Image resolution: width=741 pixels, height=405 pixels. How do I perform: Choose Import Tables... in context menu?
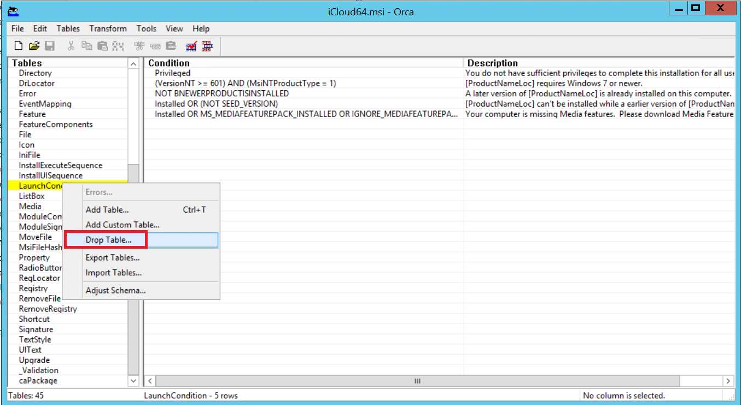tap(141, 273)
